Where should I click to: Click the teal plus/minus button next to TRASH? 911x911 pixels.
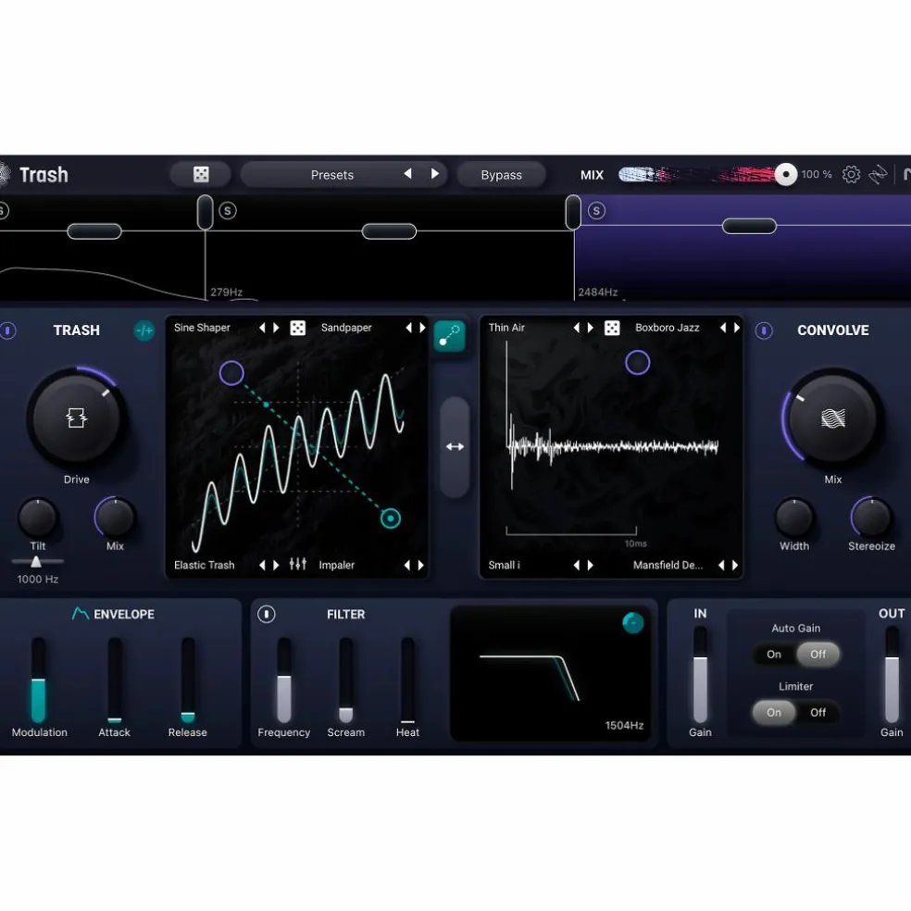(144, 331)
